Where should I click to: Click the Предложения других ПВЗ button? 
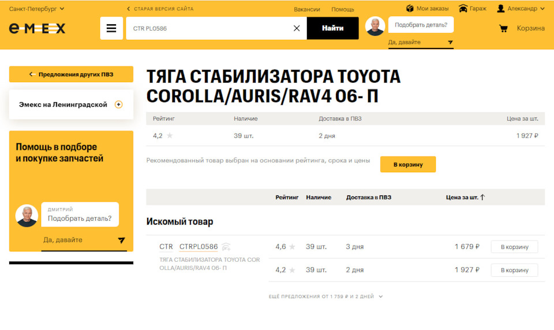(71, 75)
